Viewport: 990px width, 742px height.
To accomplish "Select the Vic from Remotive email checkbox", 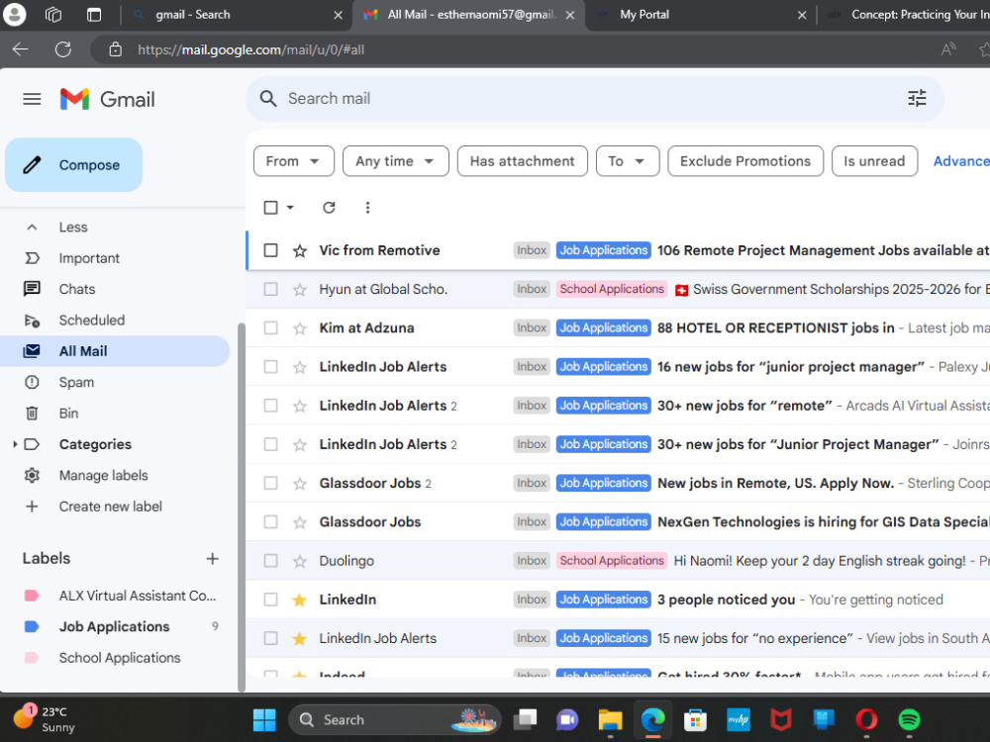I will 271,250.
